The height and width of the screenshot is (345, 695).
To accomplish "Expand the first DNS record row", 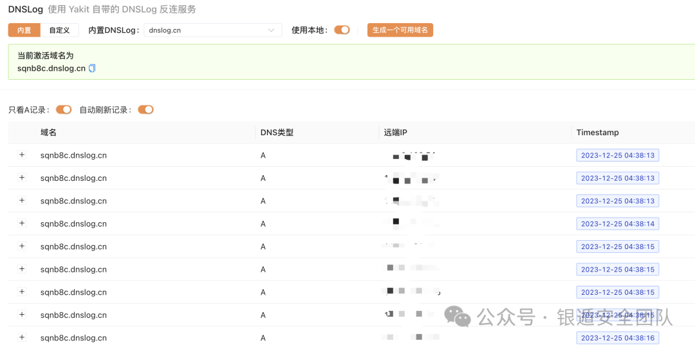I will point(22,155).
